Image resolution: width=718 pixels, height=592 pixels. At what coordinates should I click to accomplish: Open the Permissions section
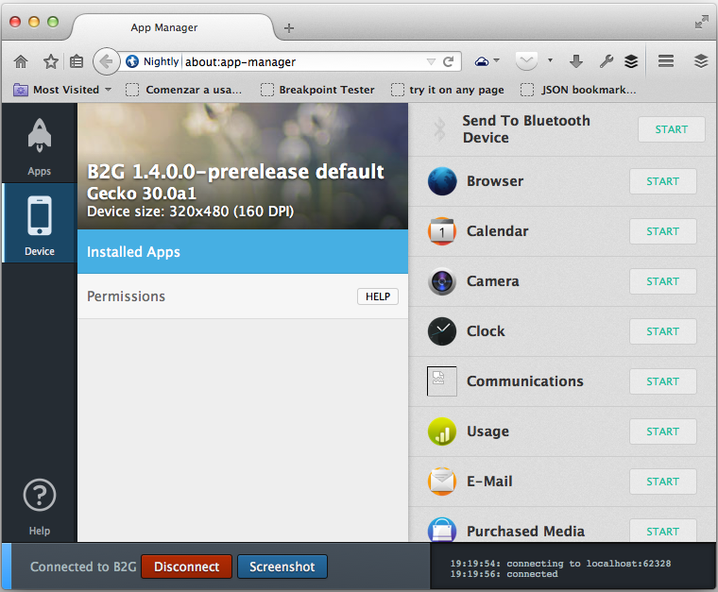tap(243, 296)
